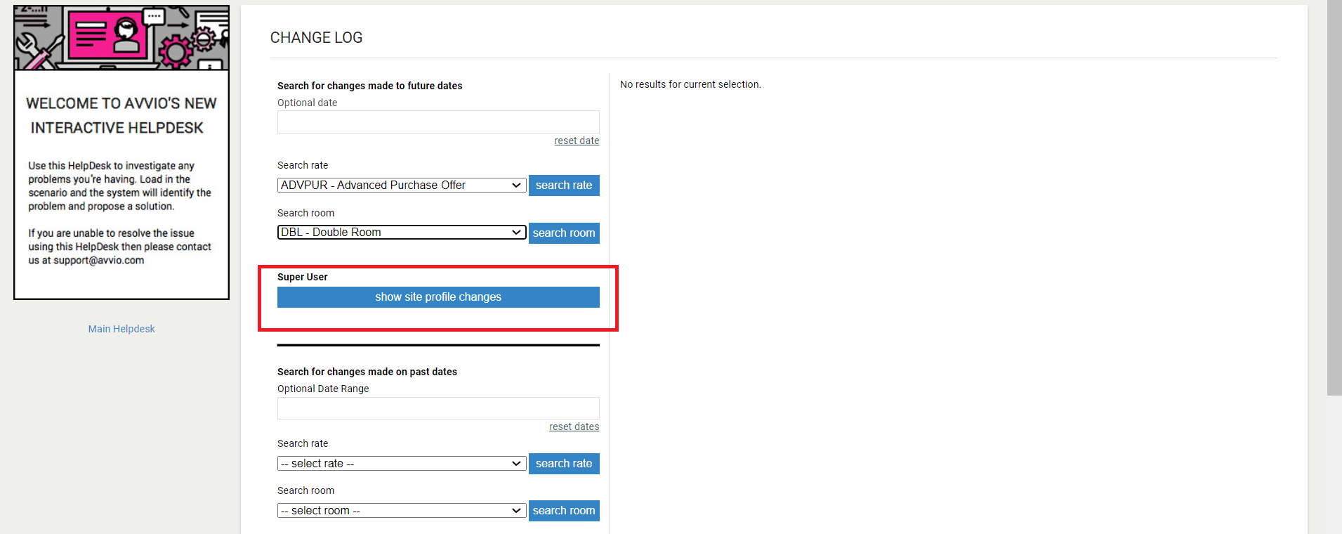This screenshot has height=534, width=1342.
Task: Click the helpdesk banner illustration
Action: (121, 38)
